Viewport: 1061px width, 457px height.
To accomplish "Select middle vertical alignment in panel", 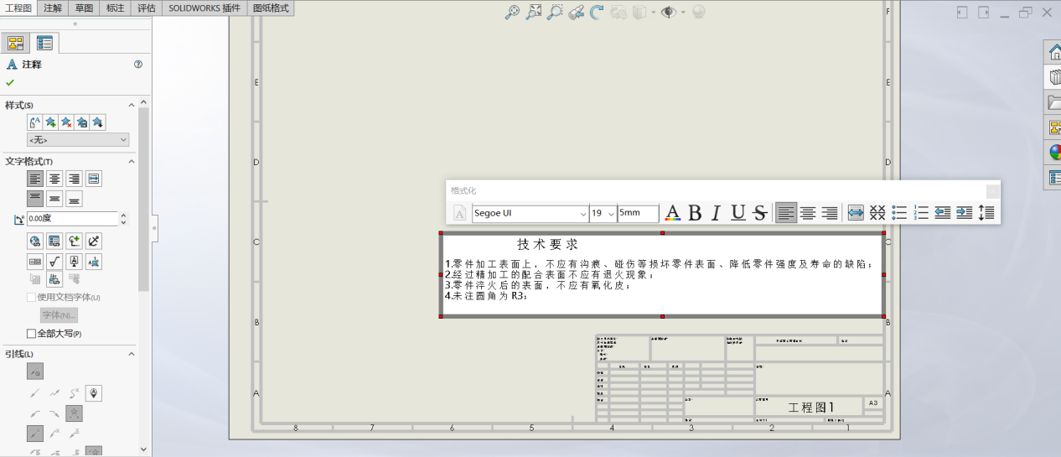I will (x=54, y=199).
